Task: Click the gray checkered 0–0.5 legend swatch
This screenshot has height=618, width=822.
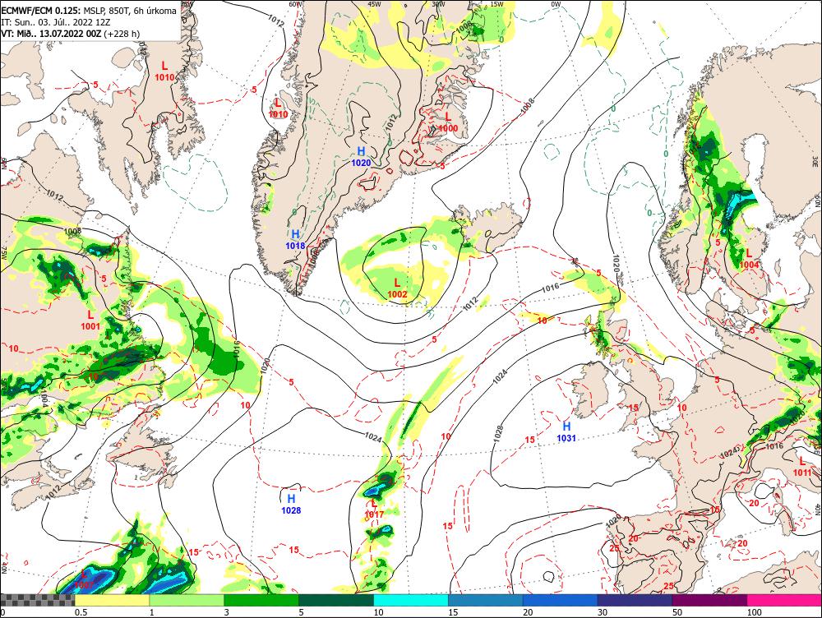Action: pos(37,600)
